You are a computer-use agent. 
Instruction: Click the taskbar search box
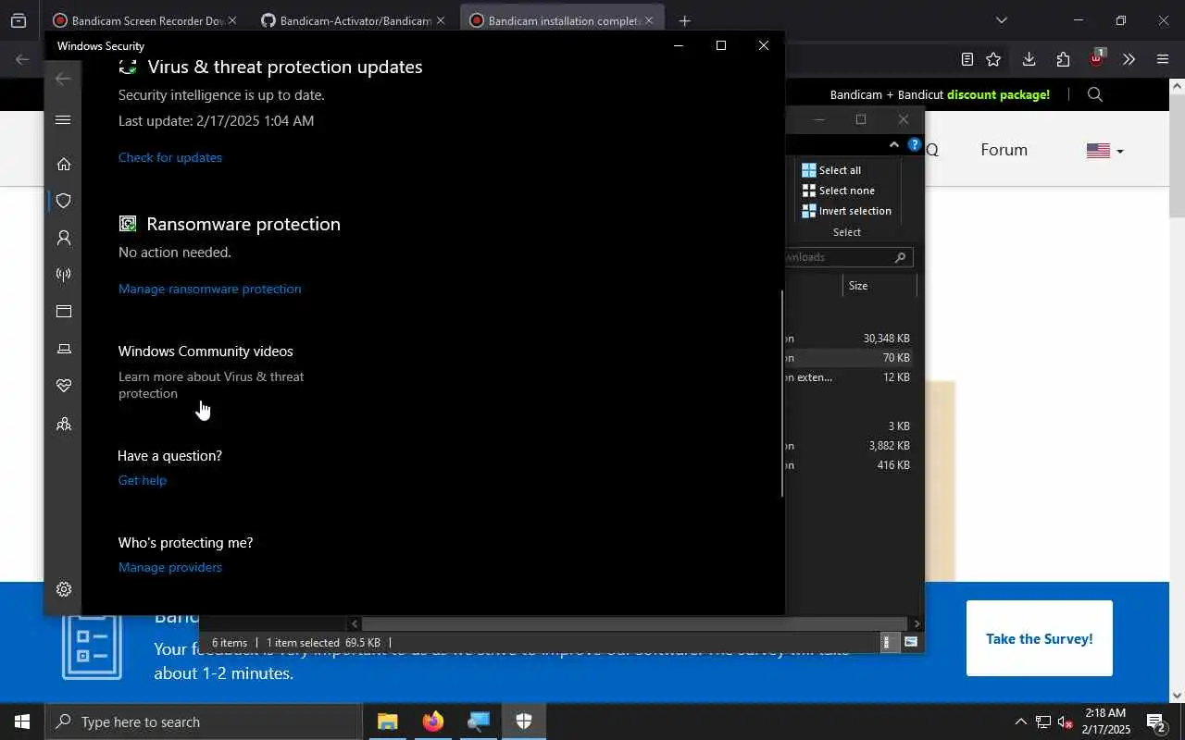[x=204, y=721]
